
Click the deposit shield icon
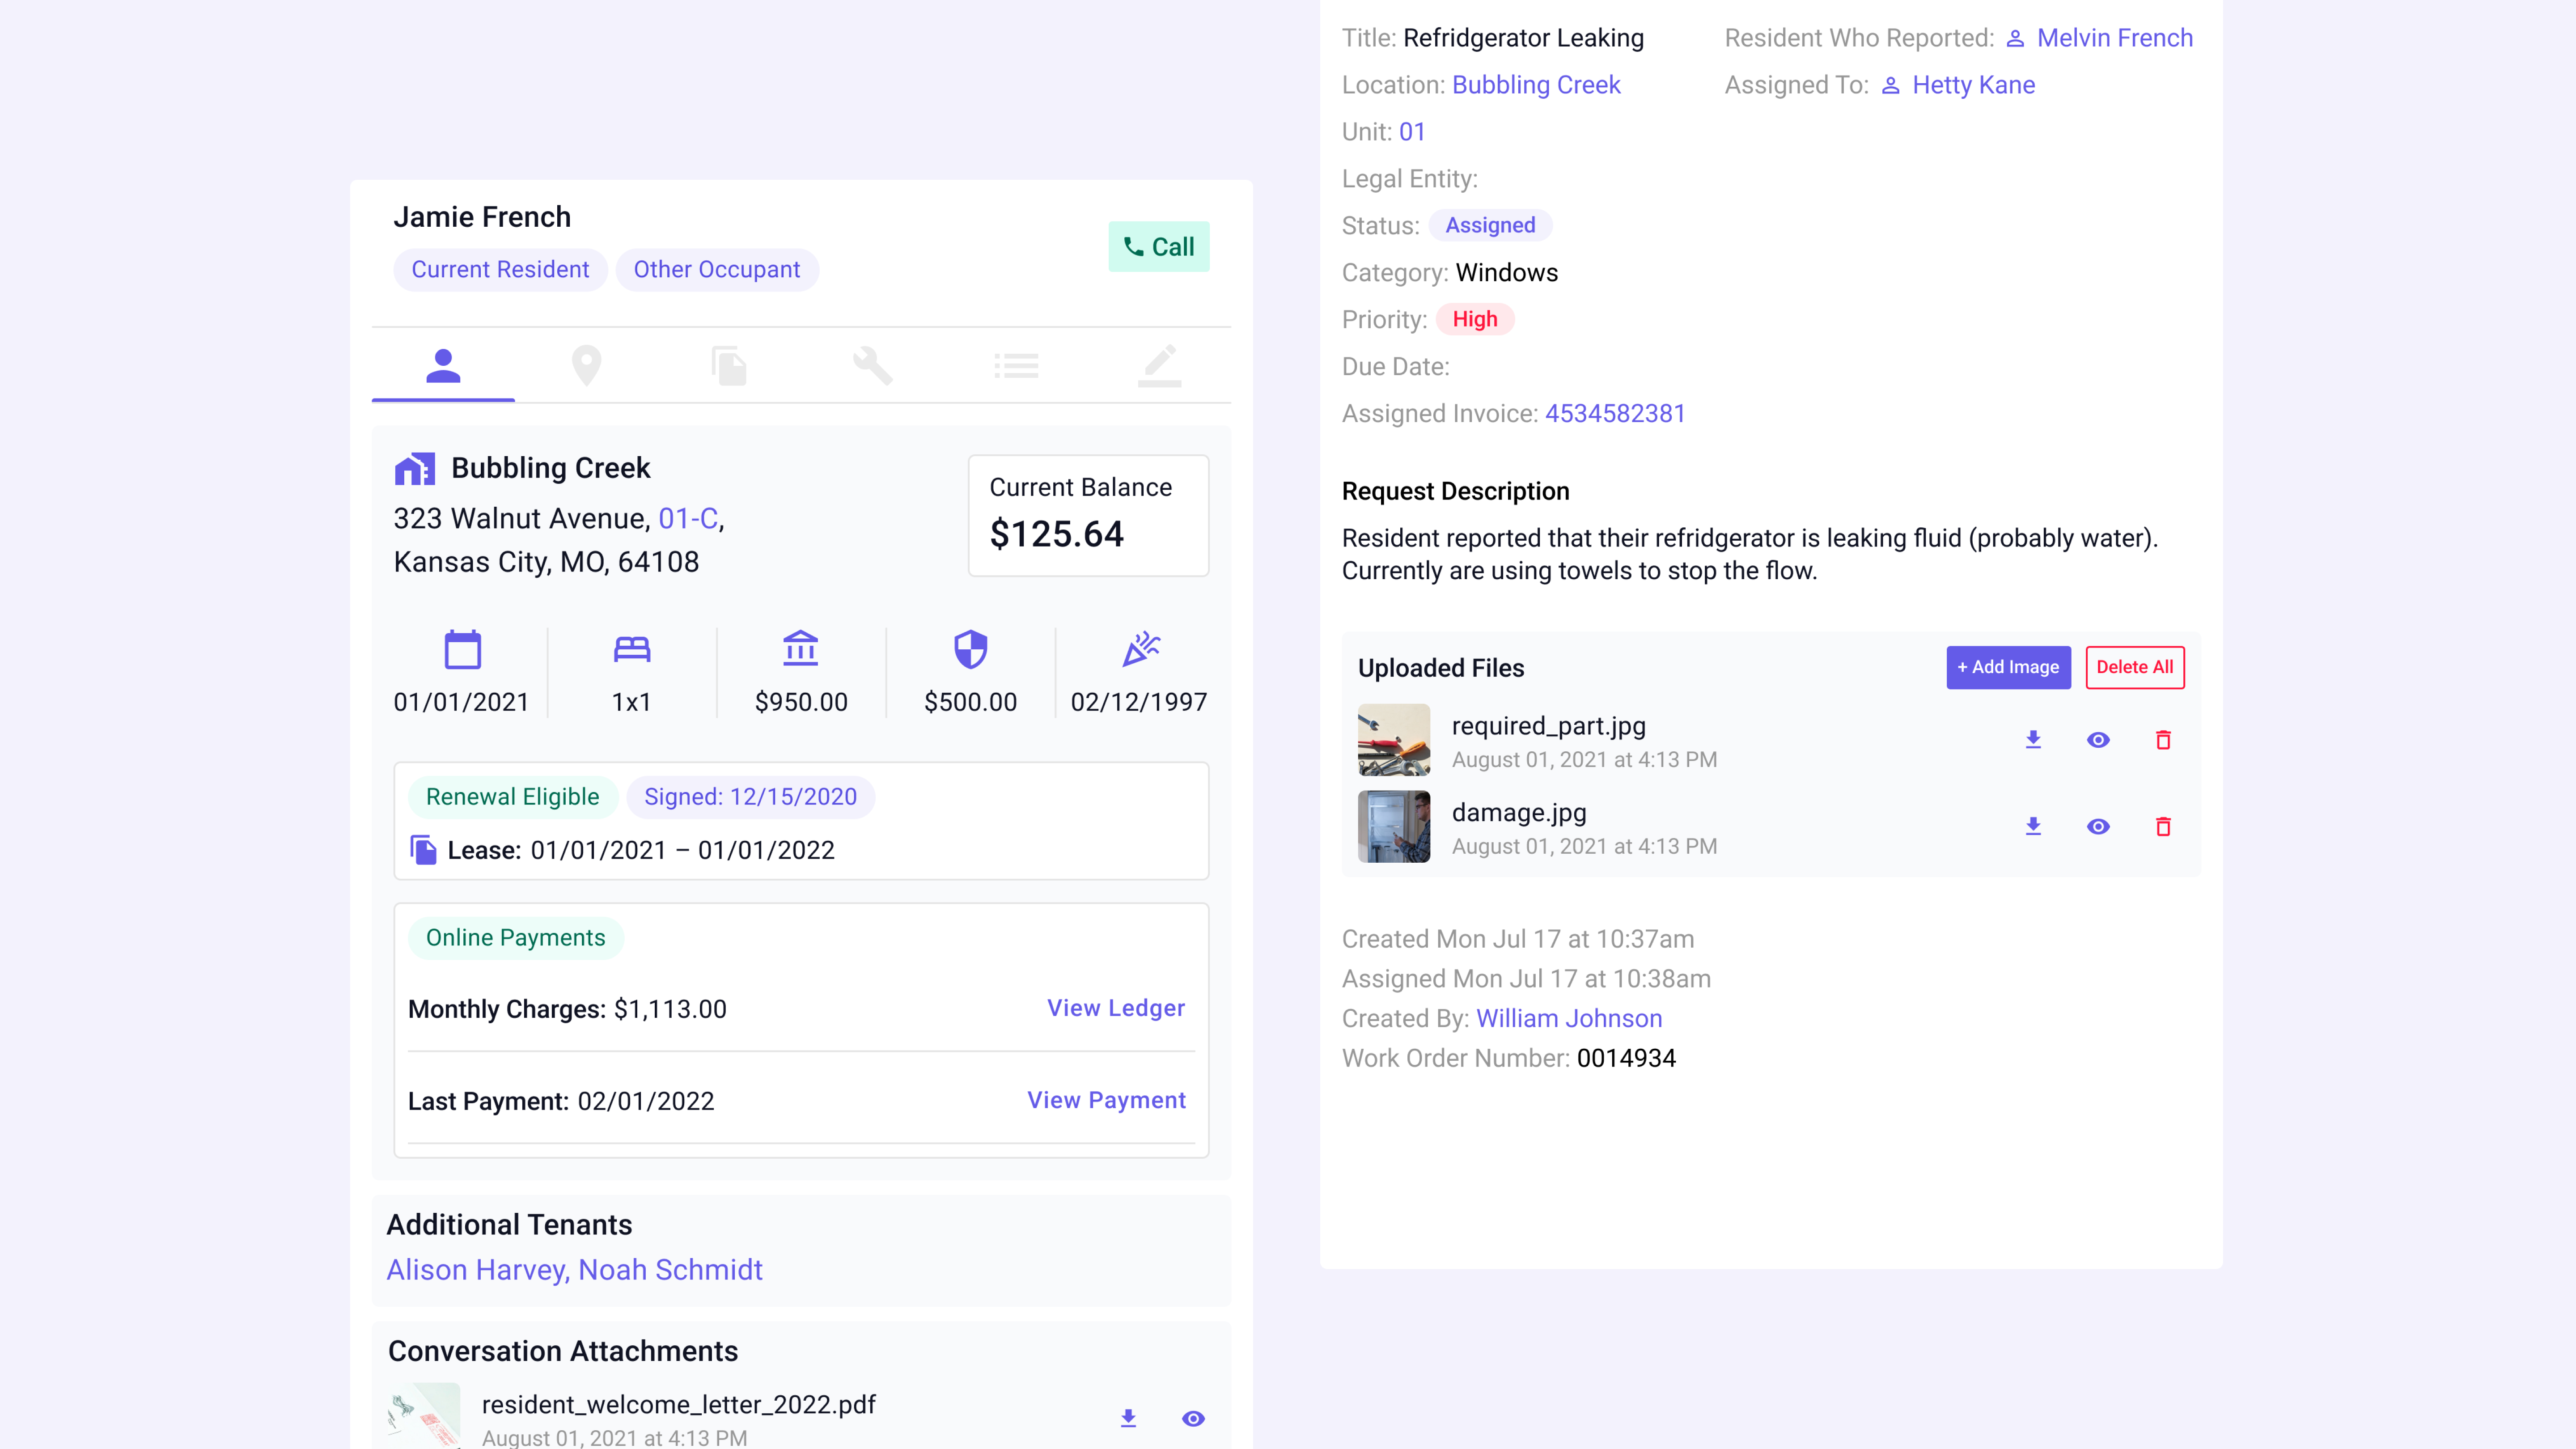pyautogui.click(x=970, y=649)
